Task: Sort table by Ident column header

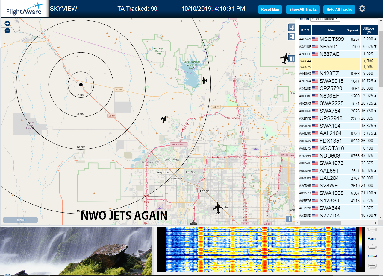Action: pyautogui.click(x=332, y=30)
